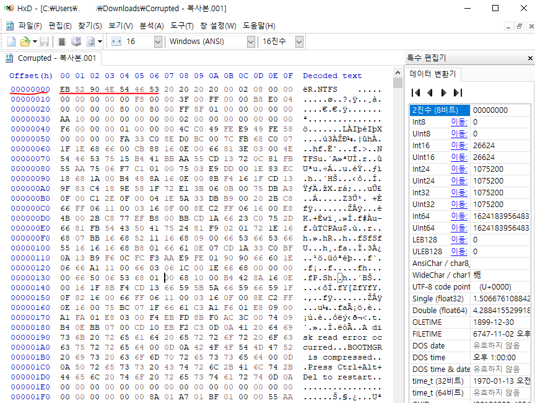Click offset 000001F0 row label
Screen dimensions: 535x403
(x=30, y=397)
